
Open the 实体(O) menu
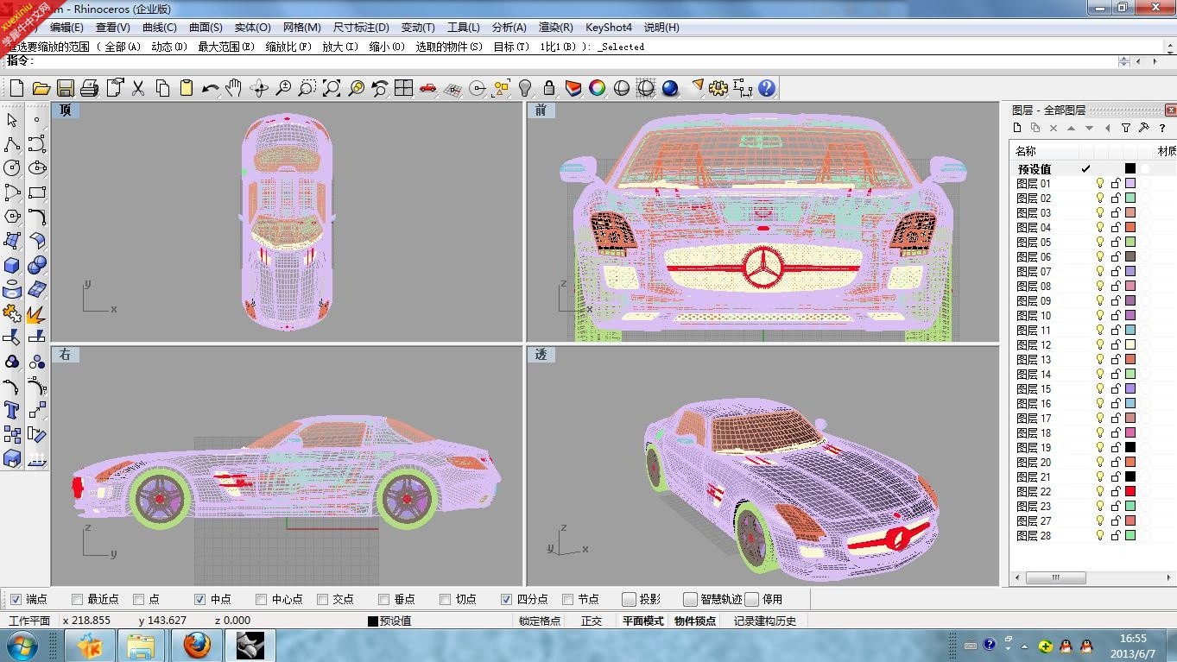(x=252, y=28)
